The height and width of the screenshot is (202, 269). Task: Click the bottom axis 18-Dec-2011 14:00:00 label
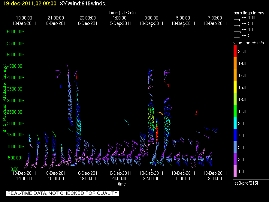pos(24,176)
